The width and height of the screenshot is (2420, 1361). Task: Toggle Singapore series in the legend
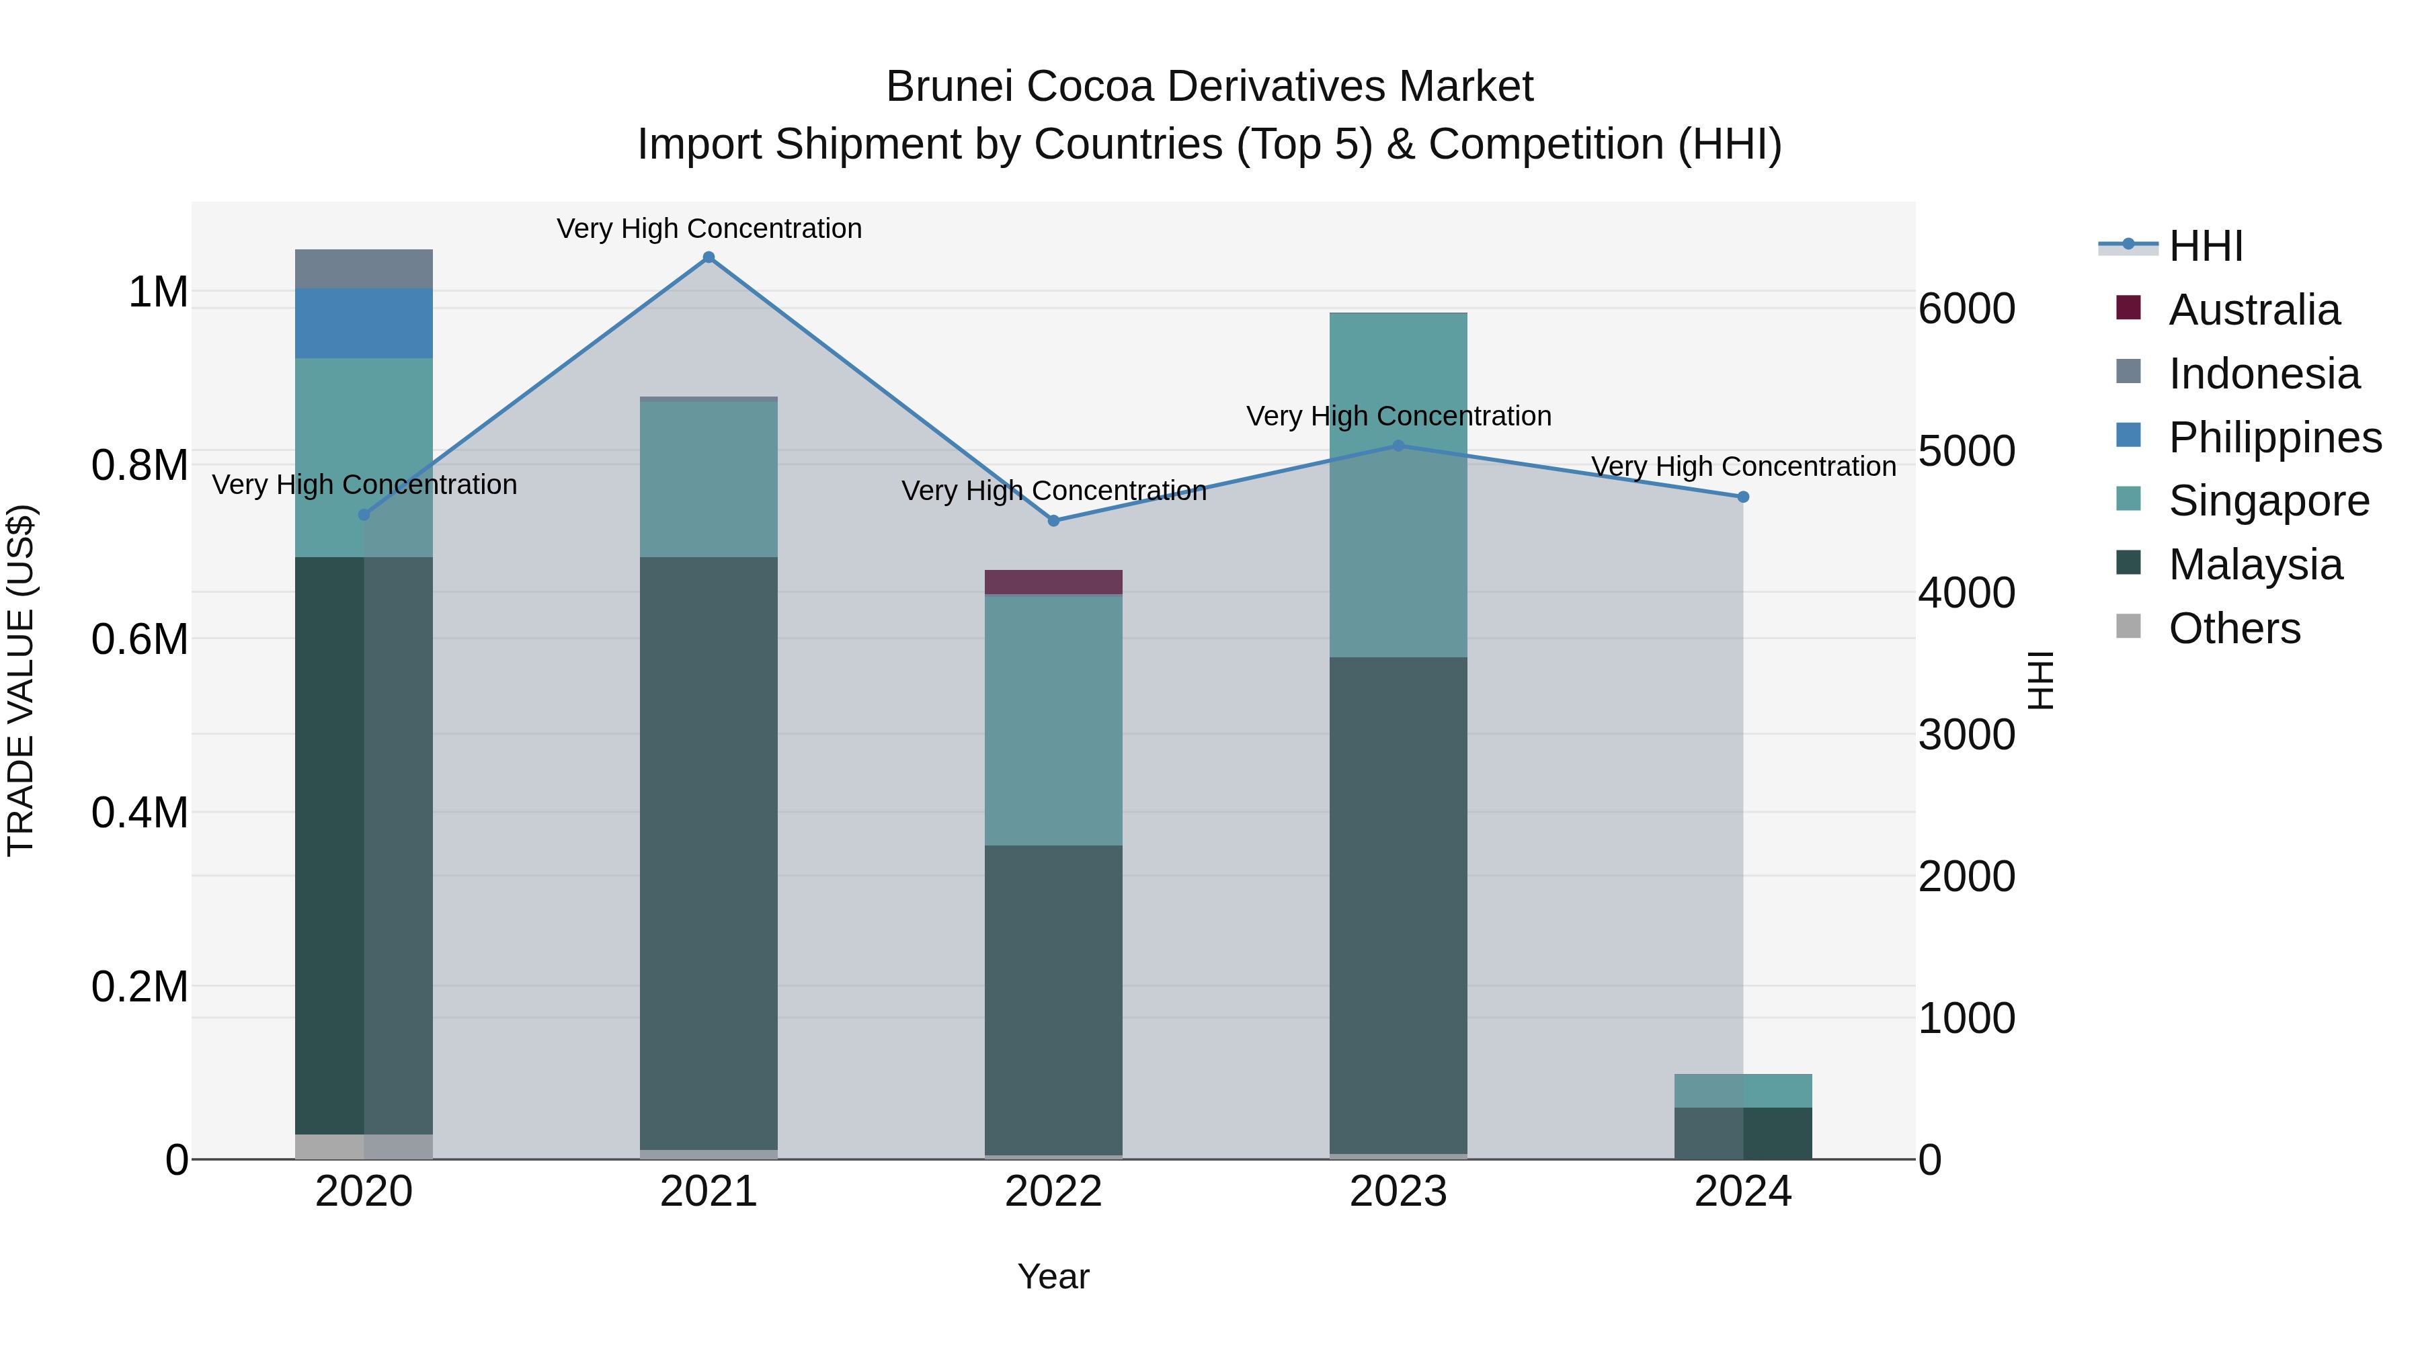coord(2243,501)
